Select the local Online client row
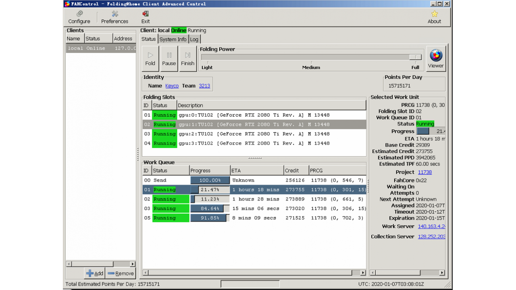 point(101,48)
